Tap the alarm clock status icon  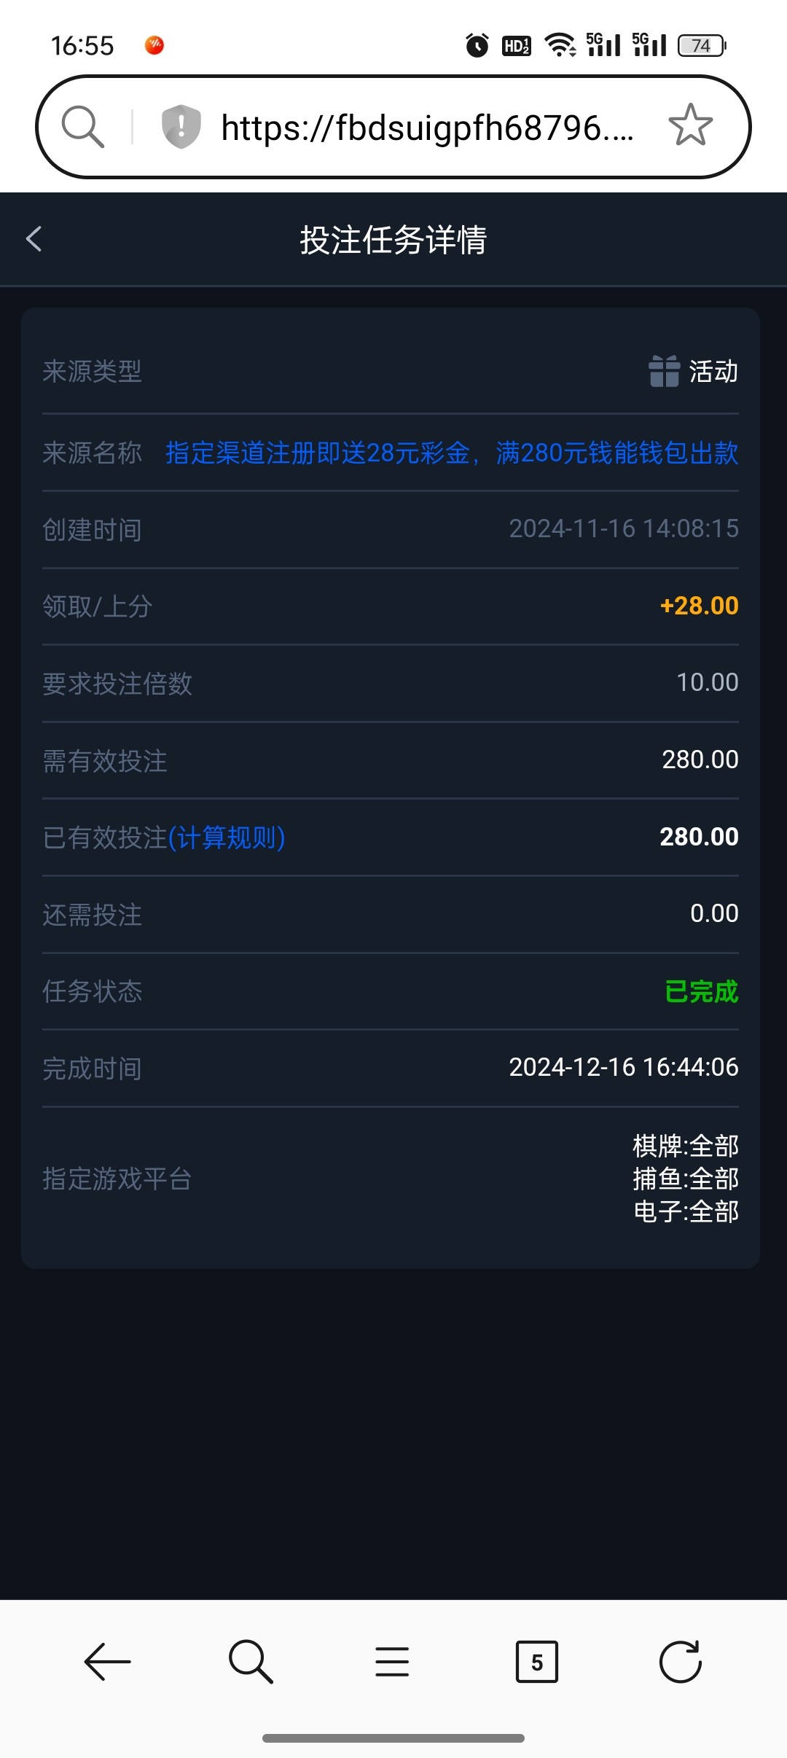tap(477, 45)
